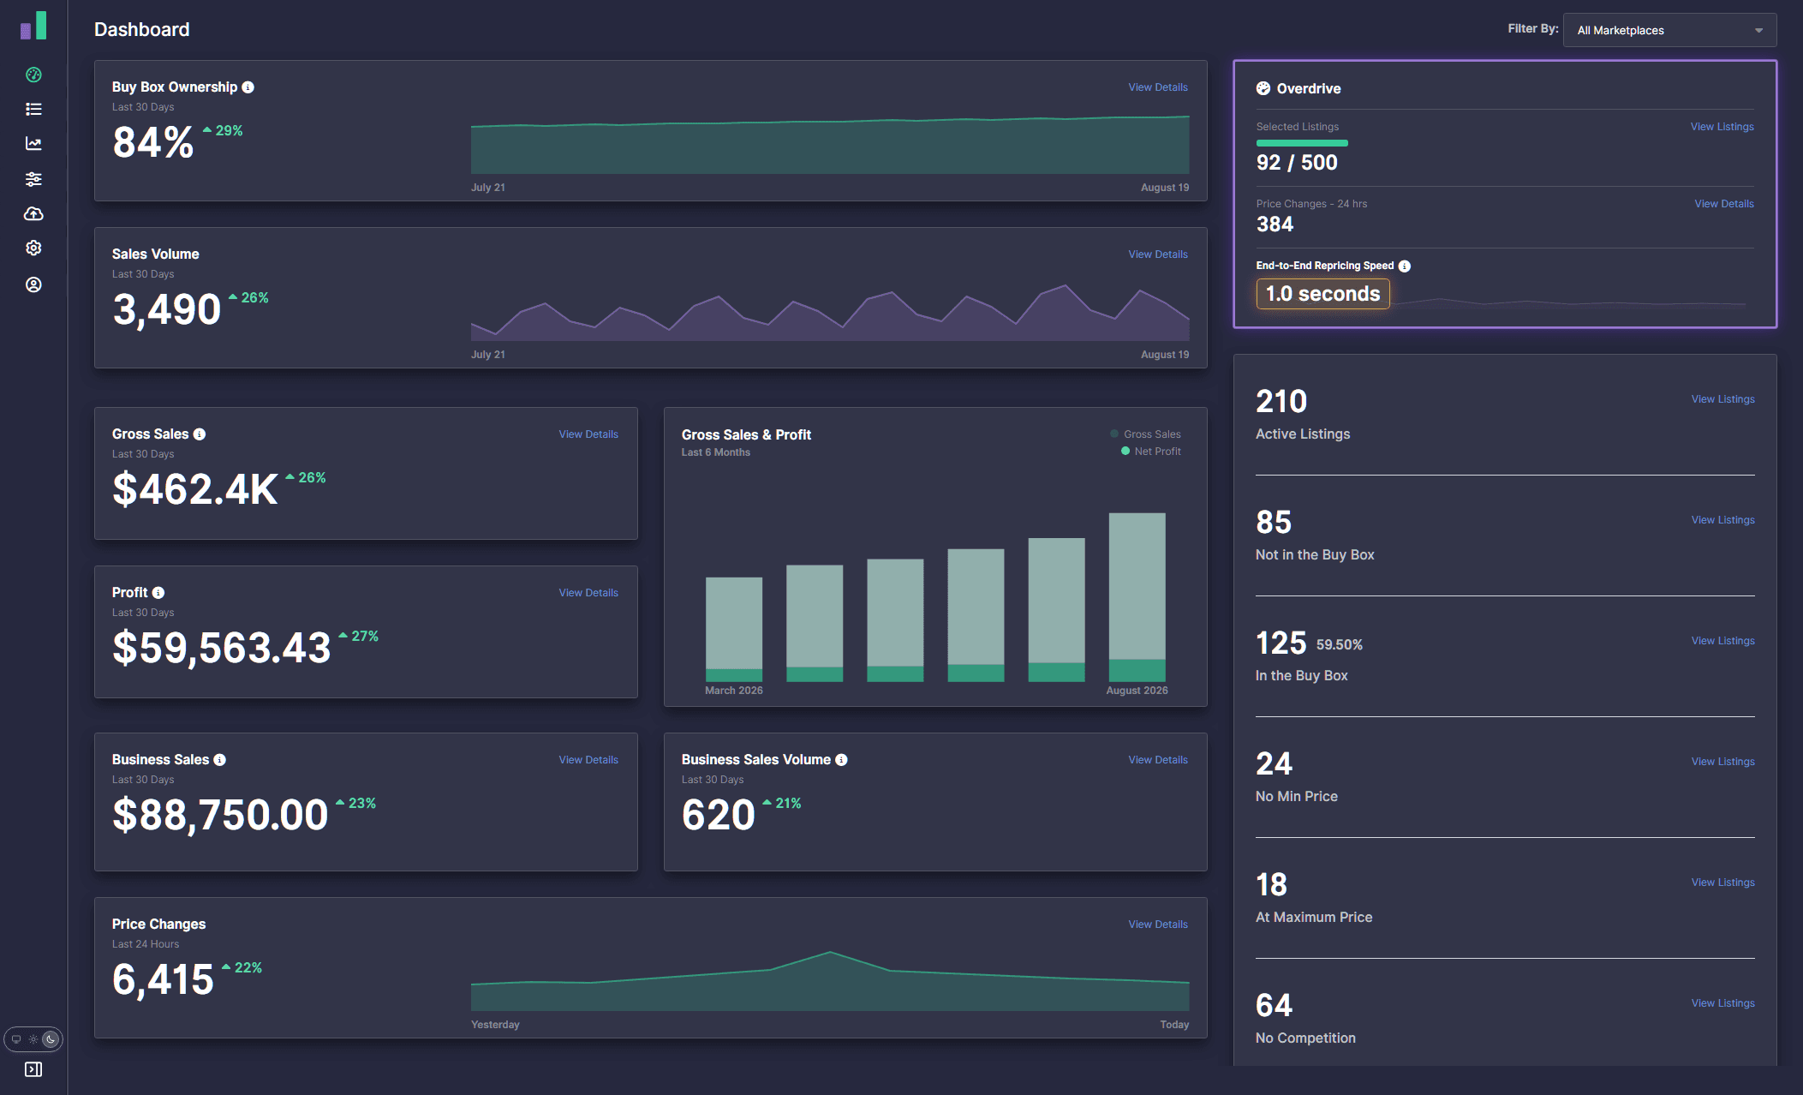View listings for Active Listings
The image size is (1803, 1095).
(x=1722, y=399)
